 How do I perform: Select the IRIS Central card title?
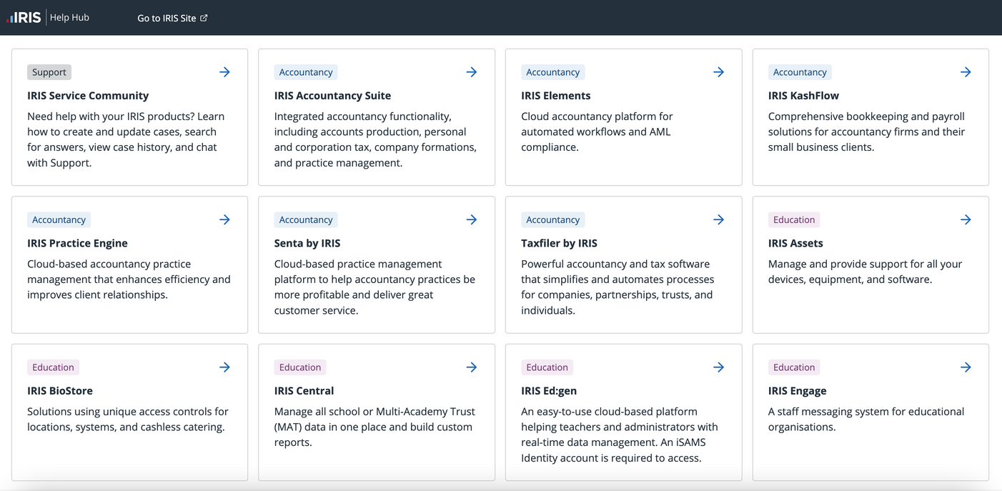pyautogui.click(x=304, y=391)
